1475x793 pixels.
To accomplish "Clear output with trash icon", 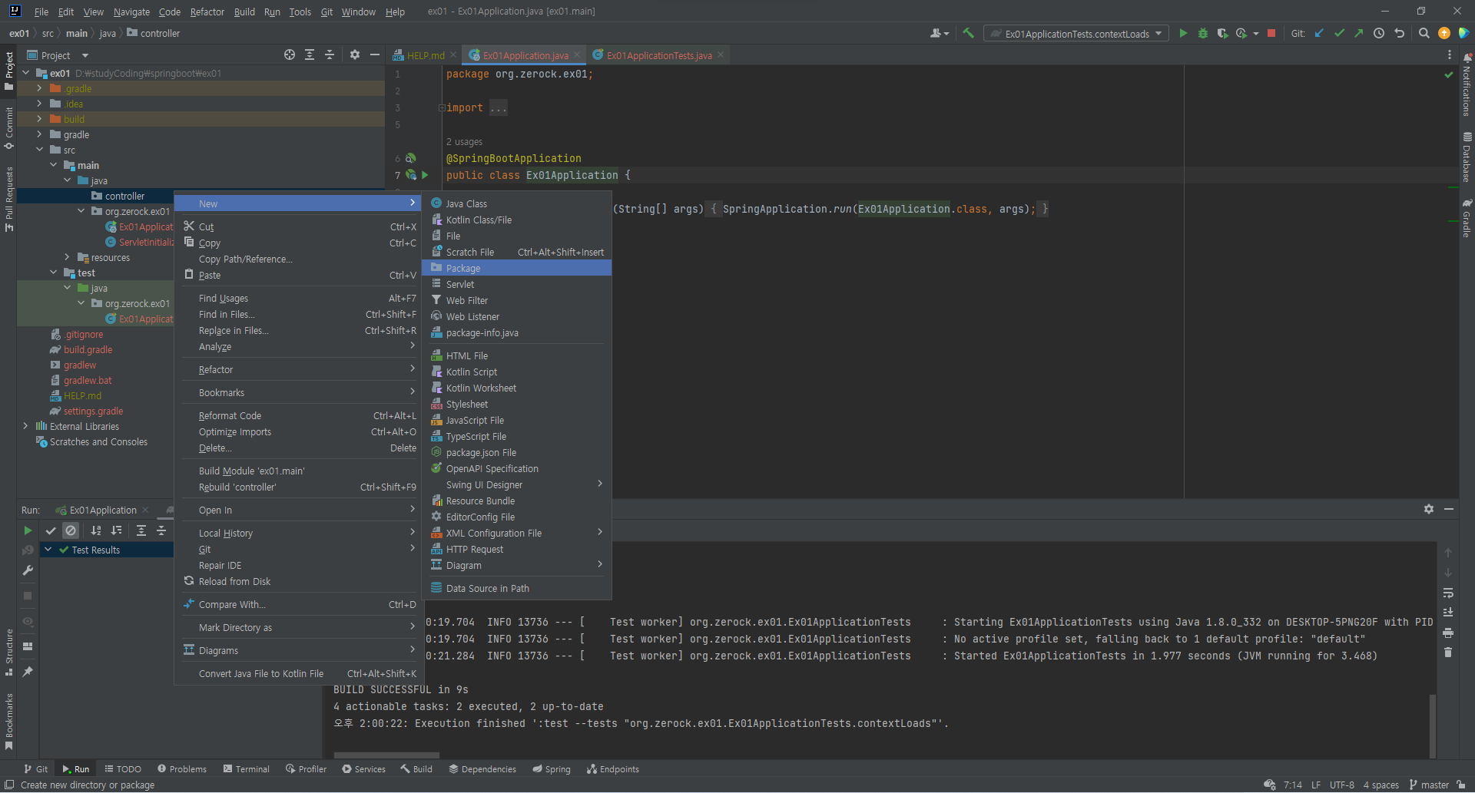I will [1448, 653].
